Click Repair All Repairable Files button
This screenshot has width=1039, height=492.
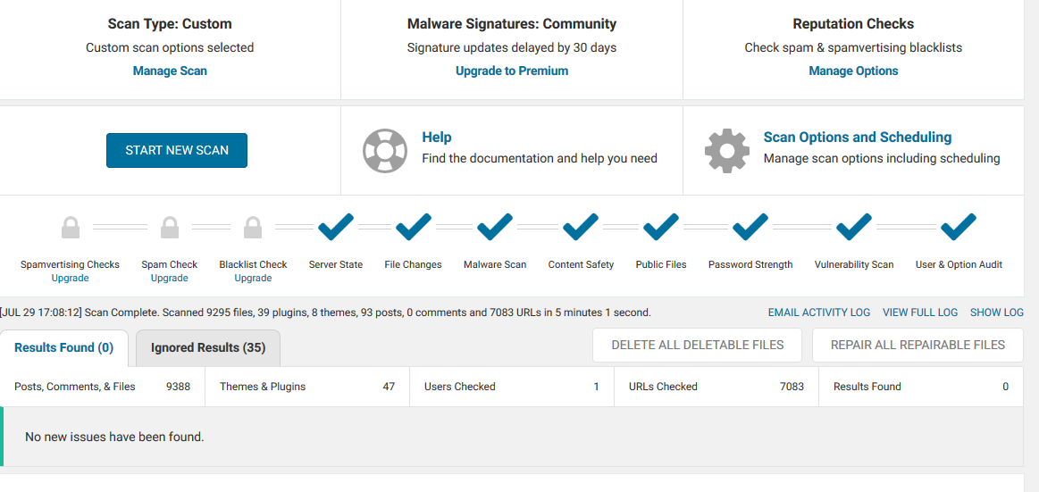click(x=918, y=345)
